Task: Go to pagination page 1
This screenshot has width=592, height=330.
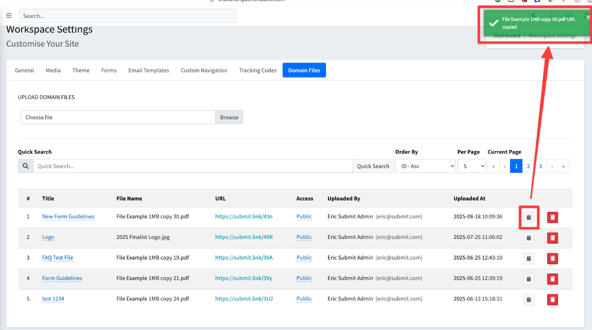Action: 516,166
